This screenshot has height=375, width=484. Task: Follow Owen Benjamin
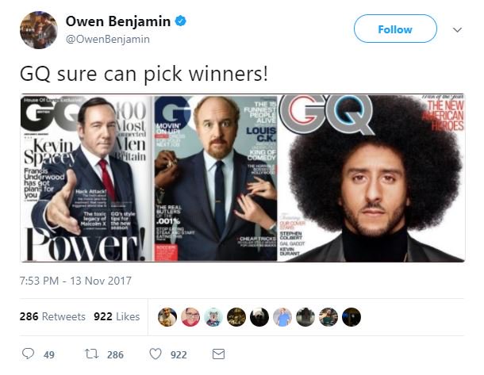pos(395,29)
